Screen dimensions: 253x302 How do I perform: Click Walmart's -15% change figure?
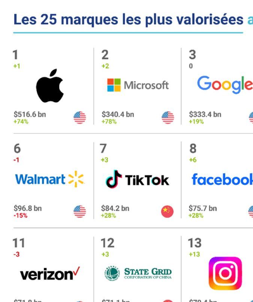20,216
